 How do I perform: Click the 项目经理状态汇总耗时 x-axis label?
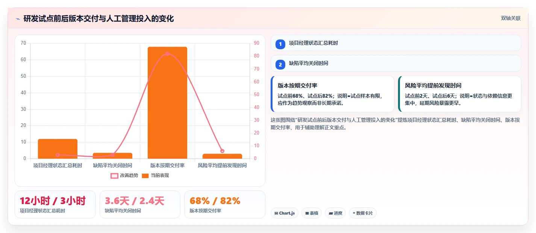coord(58,165)
